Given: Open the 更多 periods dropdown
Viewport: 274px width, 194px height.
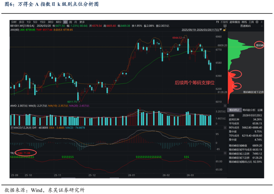Looking at the screenshot, I should pos(82,22).
